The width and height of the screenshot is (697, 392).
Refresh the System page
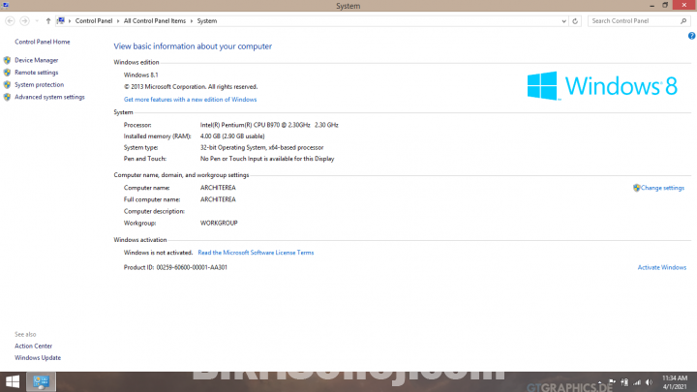[575, 21]
